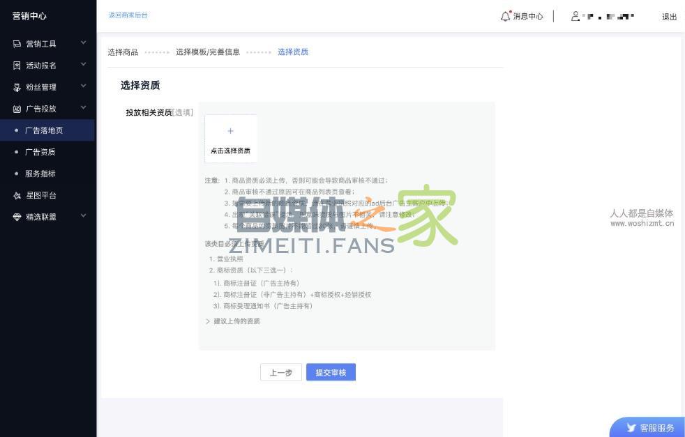685x437 pixels.
Task: Expand the 活动报名 menu chevron
Action: tap(83, 65)
